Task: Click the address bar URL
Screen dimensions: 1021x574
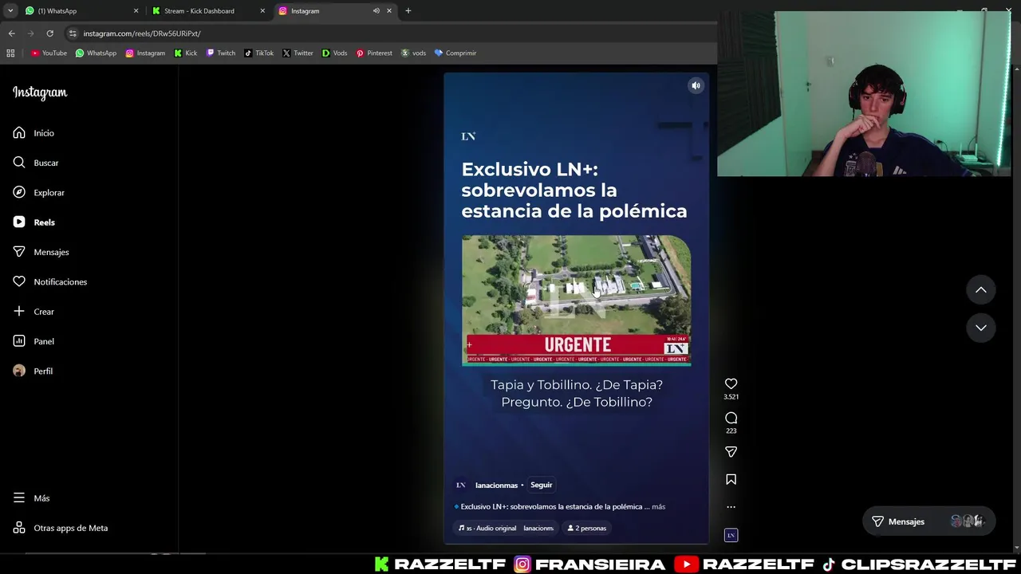Action: click(x=142, y=33)
